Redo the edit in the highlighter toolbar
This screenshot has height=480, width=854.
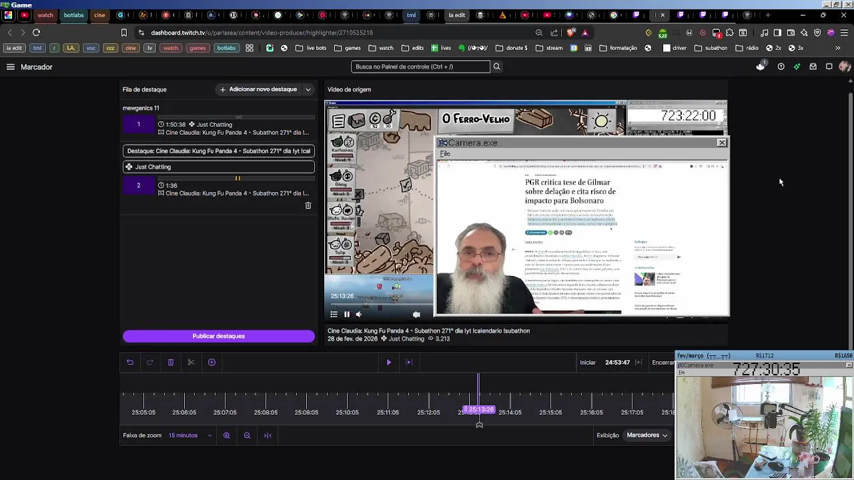click(150, 362)
